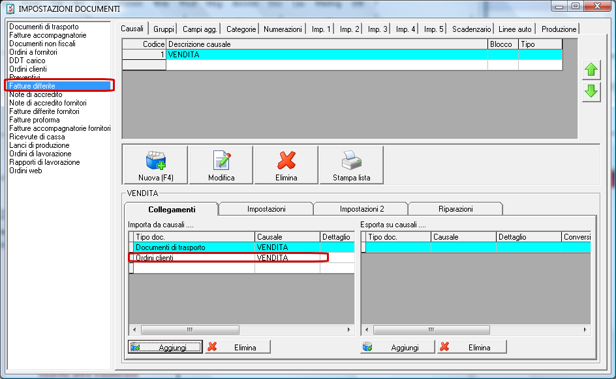Select the Collegamenti sub-tab
616x379 pixels.
pyautogui.click(x=172, y=209)
